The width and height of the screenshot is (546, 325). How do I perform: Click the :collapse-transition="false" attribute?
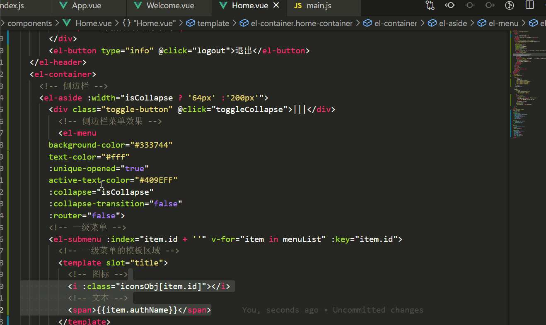tap(116, 204)
